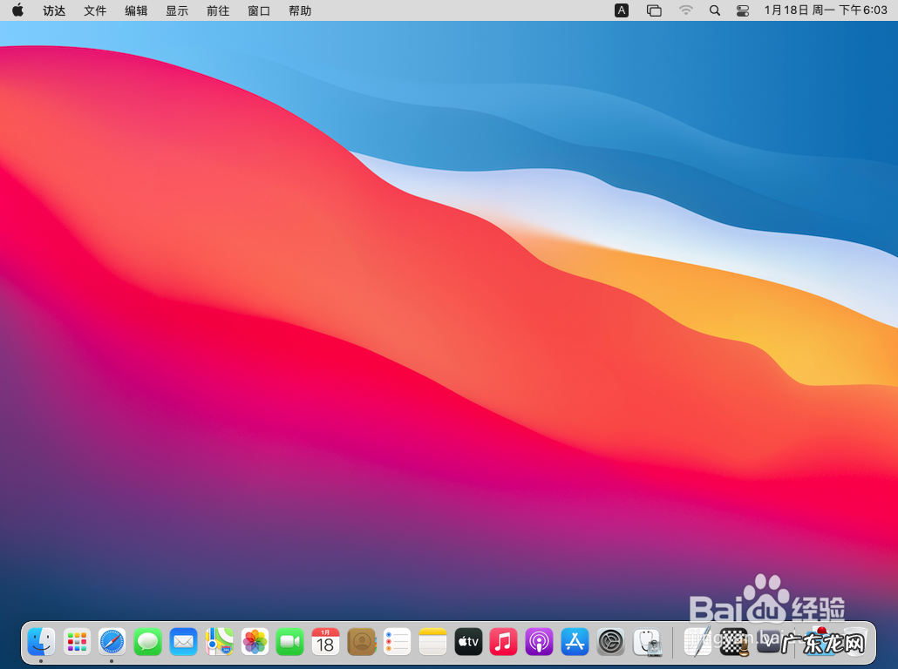898x669 pixels.
Task: Open the Apple menu
Action: 17,10
